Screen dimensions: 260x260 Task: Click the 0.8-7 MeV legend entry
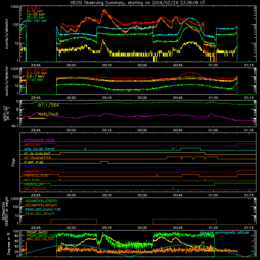coord(36,76)
